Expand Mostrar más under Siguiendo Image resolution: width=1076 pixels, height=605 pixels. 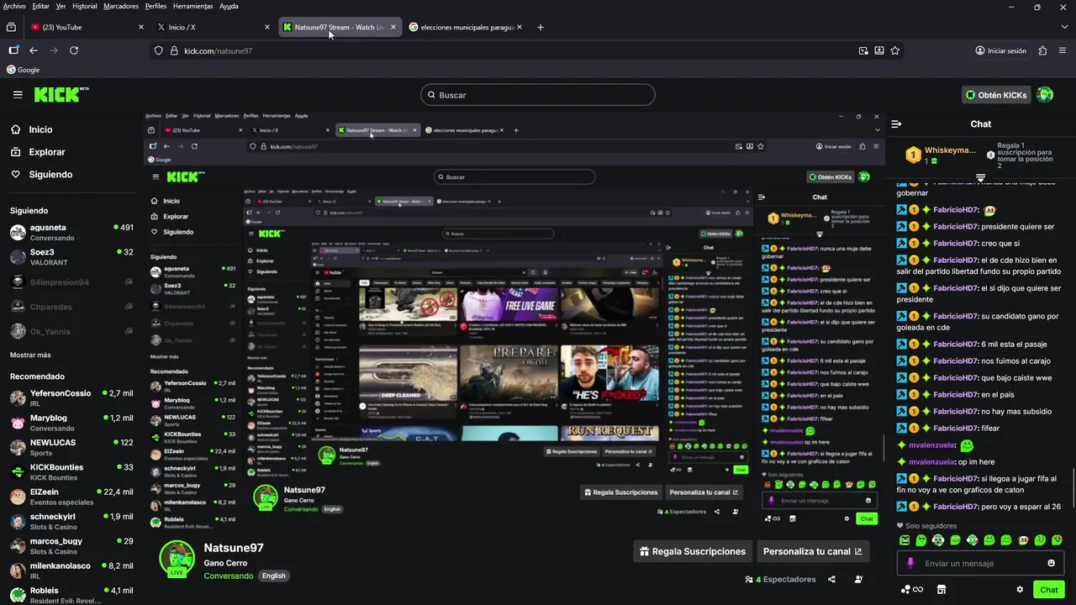click(30, 355)
